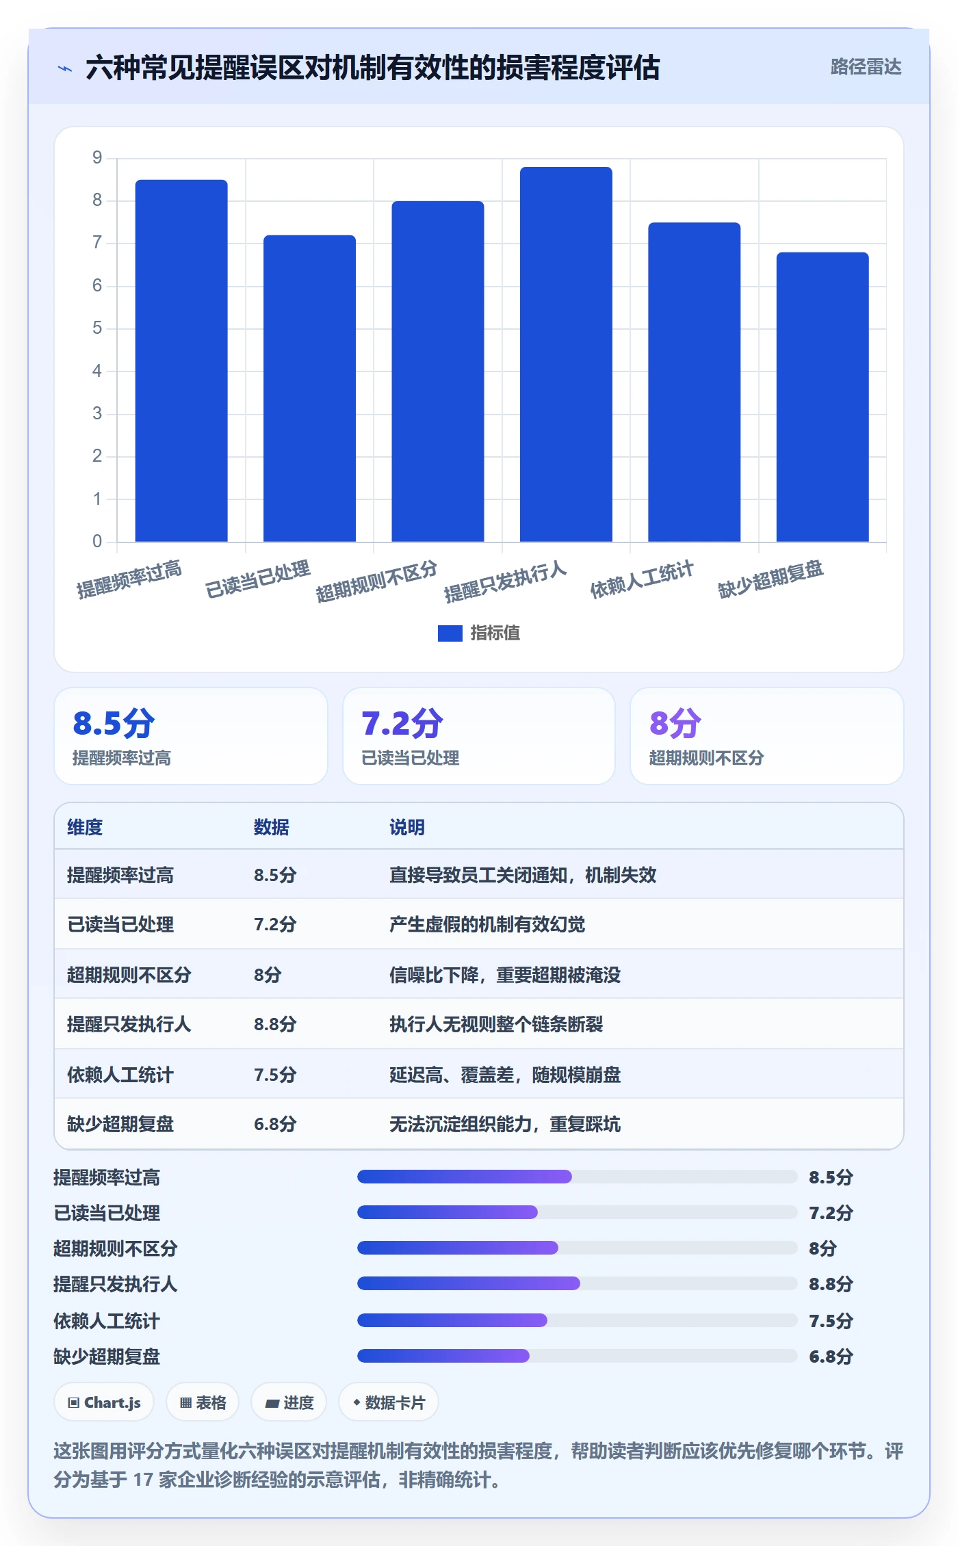This screenshot has width=958, height=1546.
Task: Click description 延迟高、覆盖差，随规模崩盘
Action: pyautogui.click(x=505, y=1075)
